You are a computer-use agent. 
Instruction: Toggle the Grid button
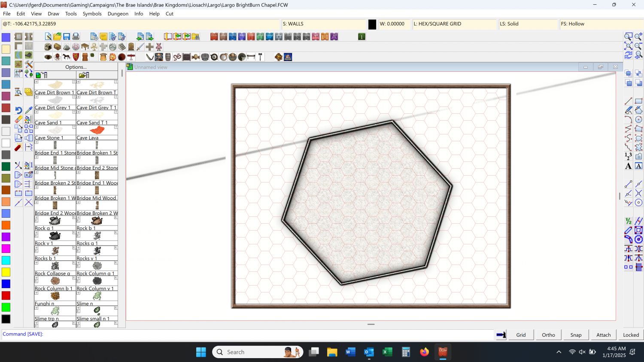(521, 335)
